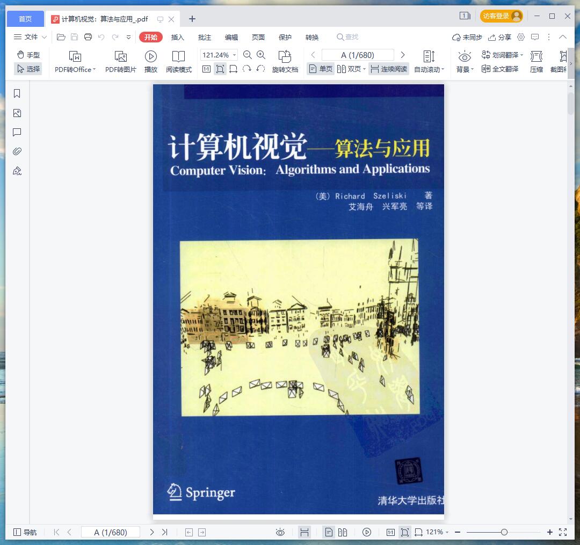
Task: Click the redo arrow icon
Action: tap(115, 37)
